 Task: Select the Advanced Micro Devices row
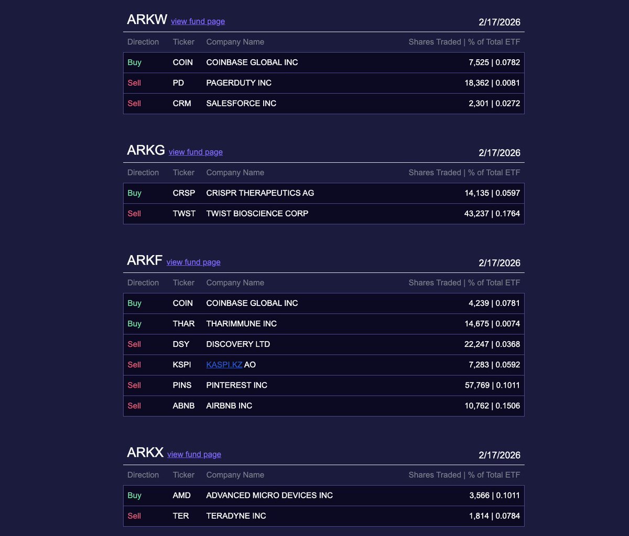(323, 495)
